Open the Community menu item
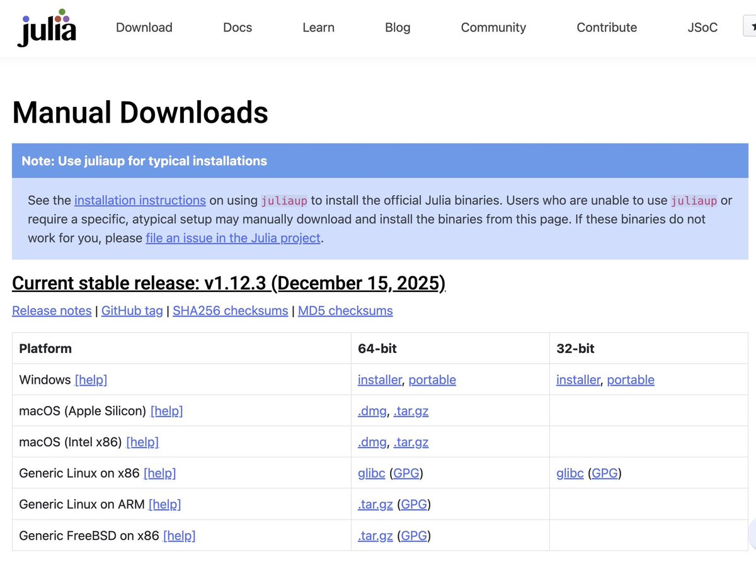Screen dimensions: 756x562 tap(493, 27)
